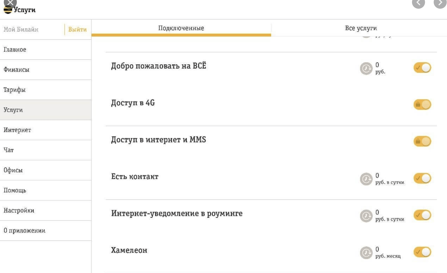Click the clock icon beside Хамелеон
This screenshot has height=273, width=447.
tap(366, 252)
